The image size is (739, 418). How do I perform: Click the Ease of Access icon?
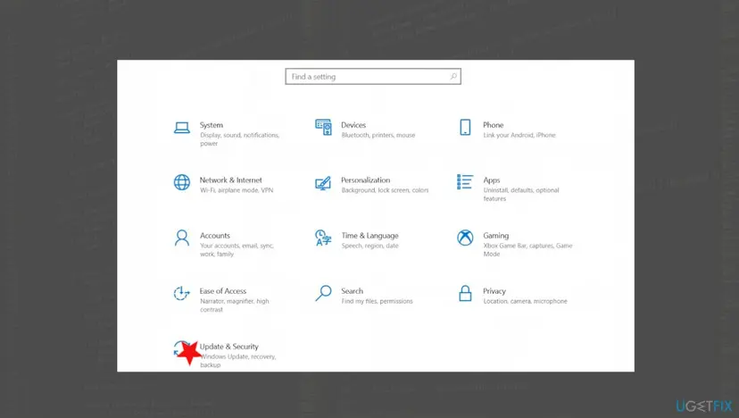click(181, 294)
